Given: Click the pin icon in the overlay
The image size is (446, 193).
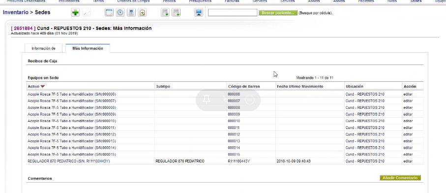Looking at the screenshot, I should point(207,100).
